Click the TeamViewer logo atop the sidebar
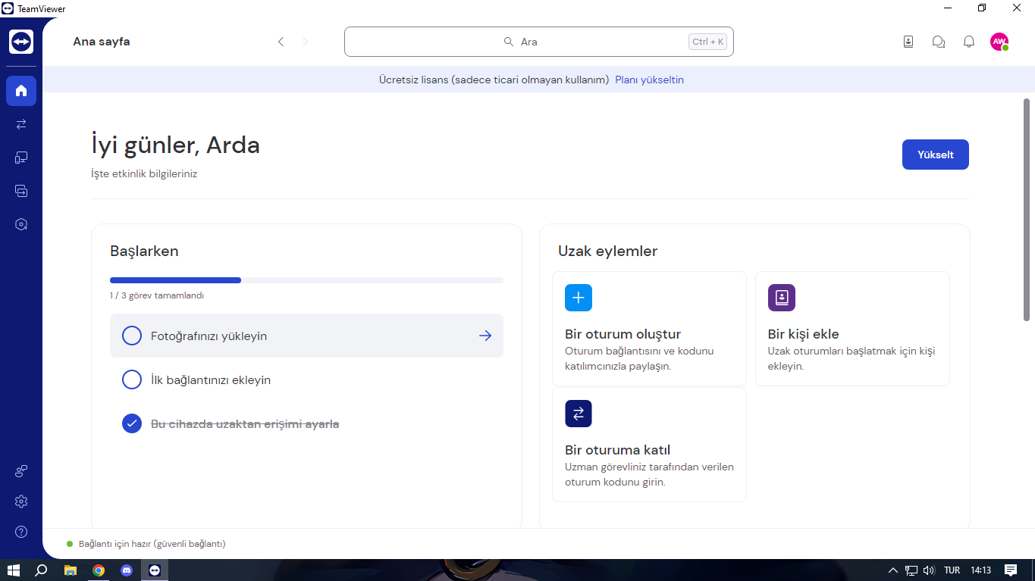 click(x=21, y=42)
